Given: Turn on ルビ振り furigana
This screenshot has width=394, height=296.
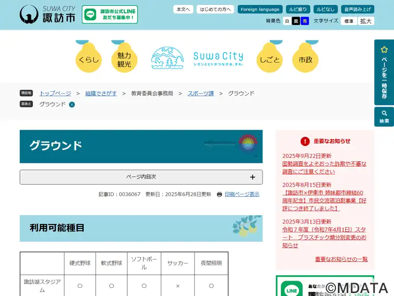Looking at the screenshot, I should click(298, 9).
